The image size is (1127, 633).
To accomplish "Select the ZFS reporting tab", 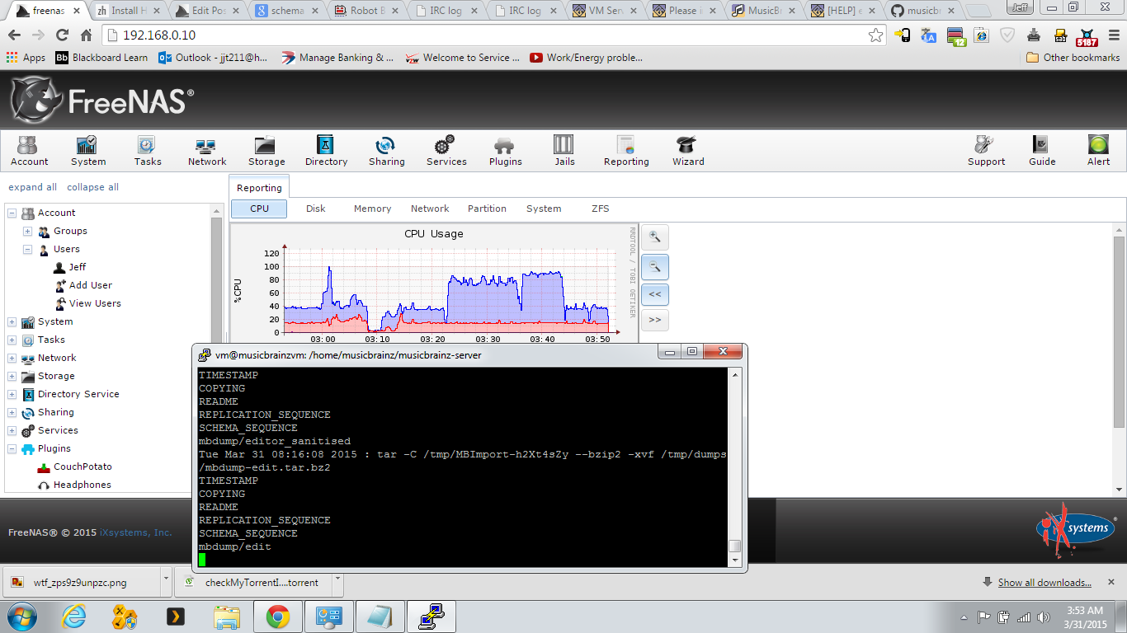I will (600, 209).
